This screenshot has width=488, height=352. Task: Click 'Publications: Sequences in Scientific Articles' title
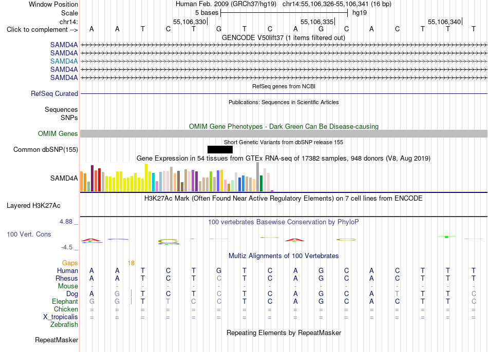pos(284,102)
